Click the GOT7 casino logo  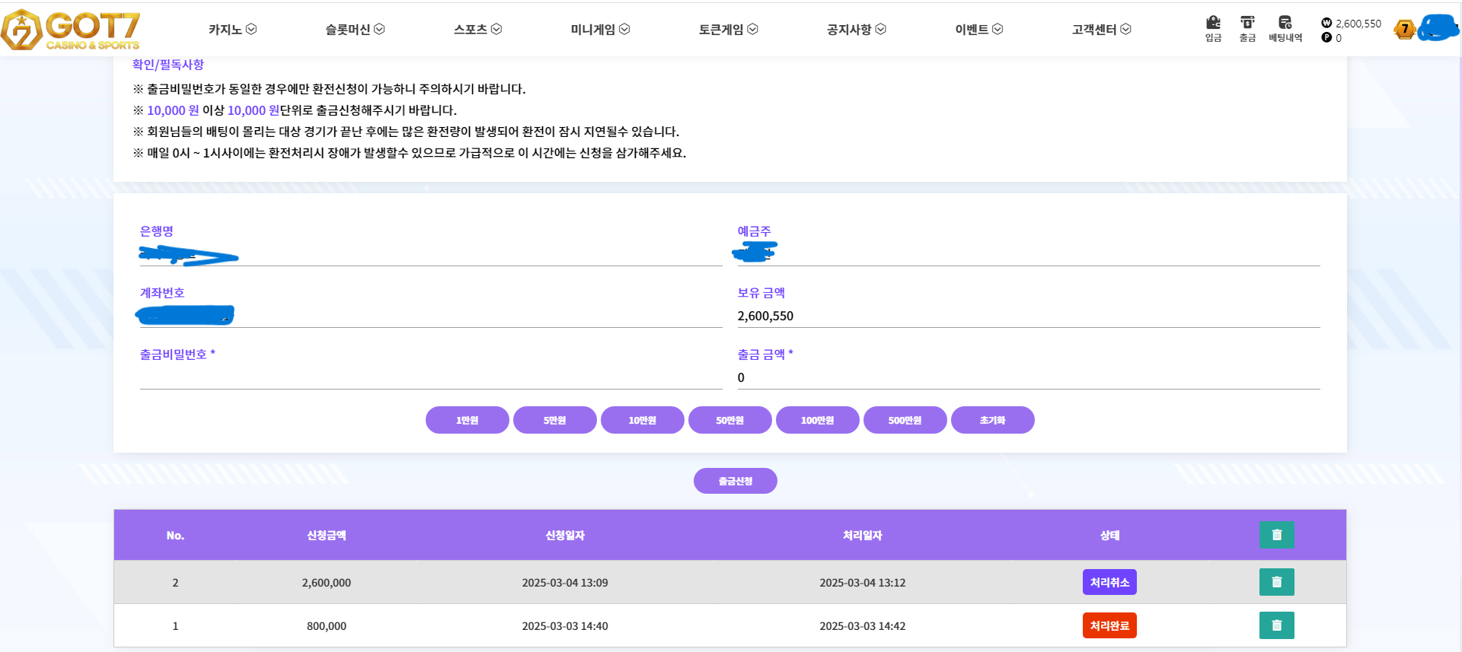(x=71, y=30)
